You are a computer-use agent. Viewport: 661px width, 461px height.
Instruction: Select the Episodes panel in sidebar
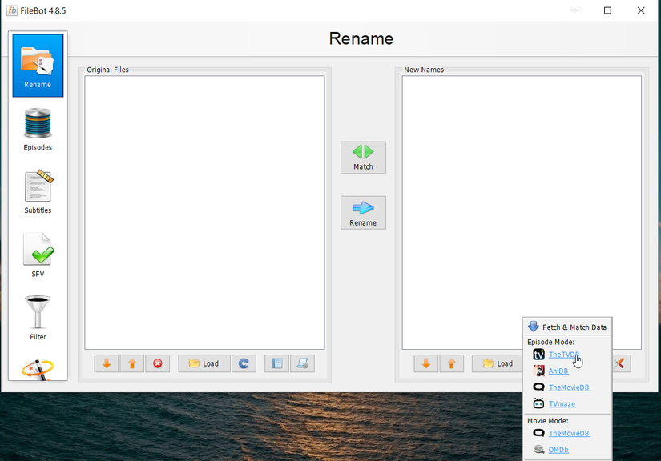tap(37, 128)
